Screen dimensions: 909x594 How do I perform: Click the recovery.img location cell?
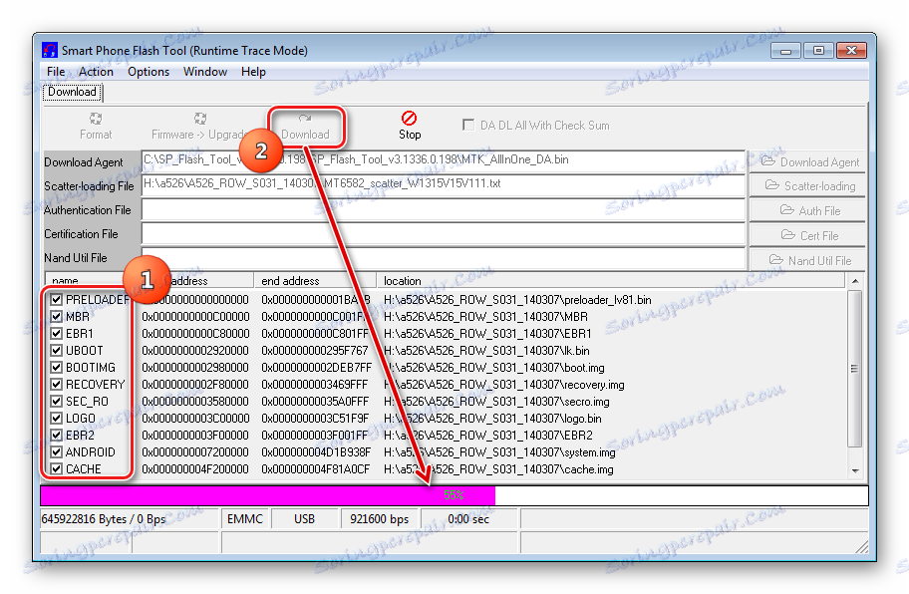pyautogui.click(x=503, y=385)
